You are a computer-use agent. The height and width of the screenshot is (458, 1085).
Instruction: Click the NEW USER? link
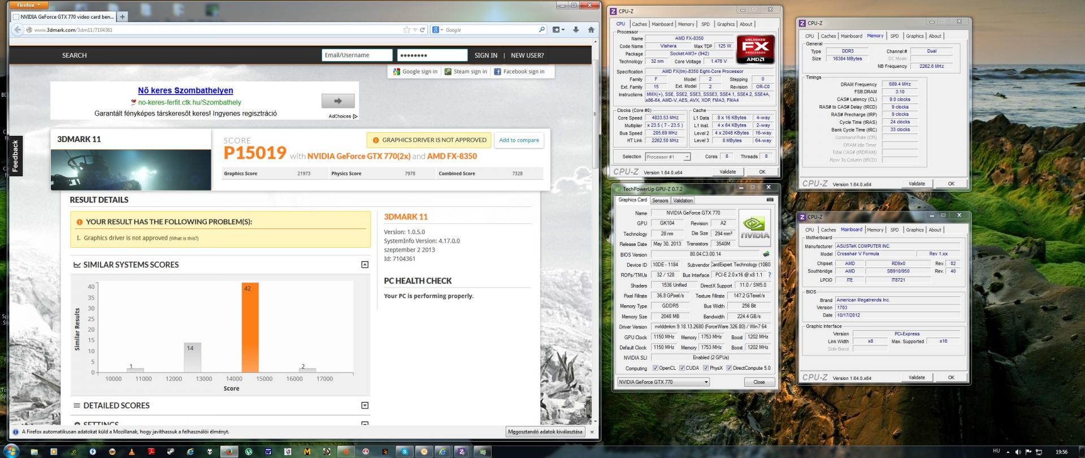click(x=527, y=55)
